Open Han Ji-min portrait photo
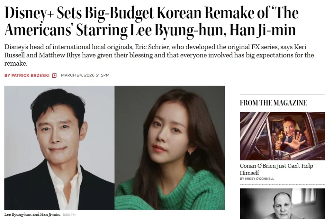Viewport: 333px width, 219px height. (x=170, y=148)
